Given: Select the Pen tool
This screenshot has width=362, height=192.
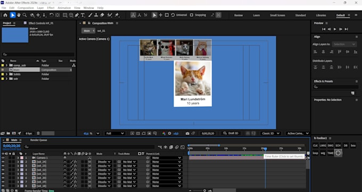Looking at the screenshot, I should [77, 15].
